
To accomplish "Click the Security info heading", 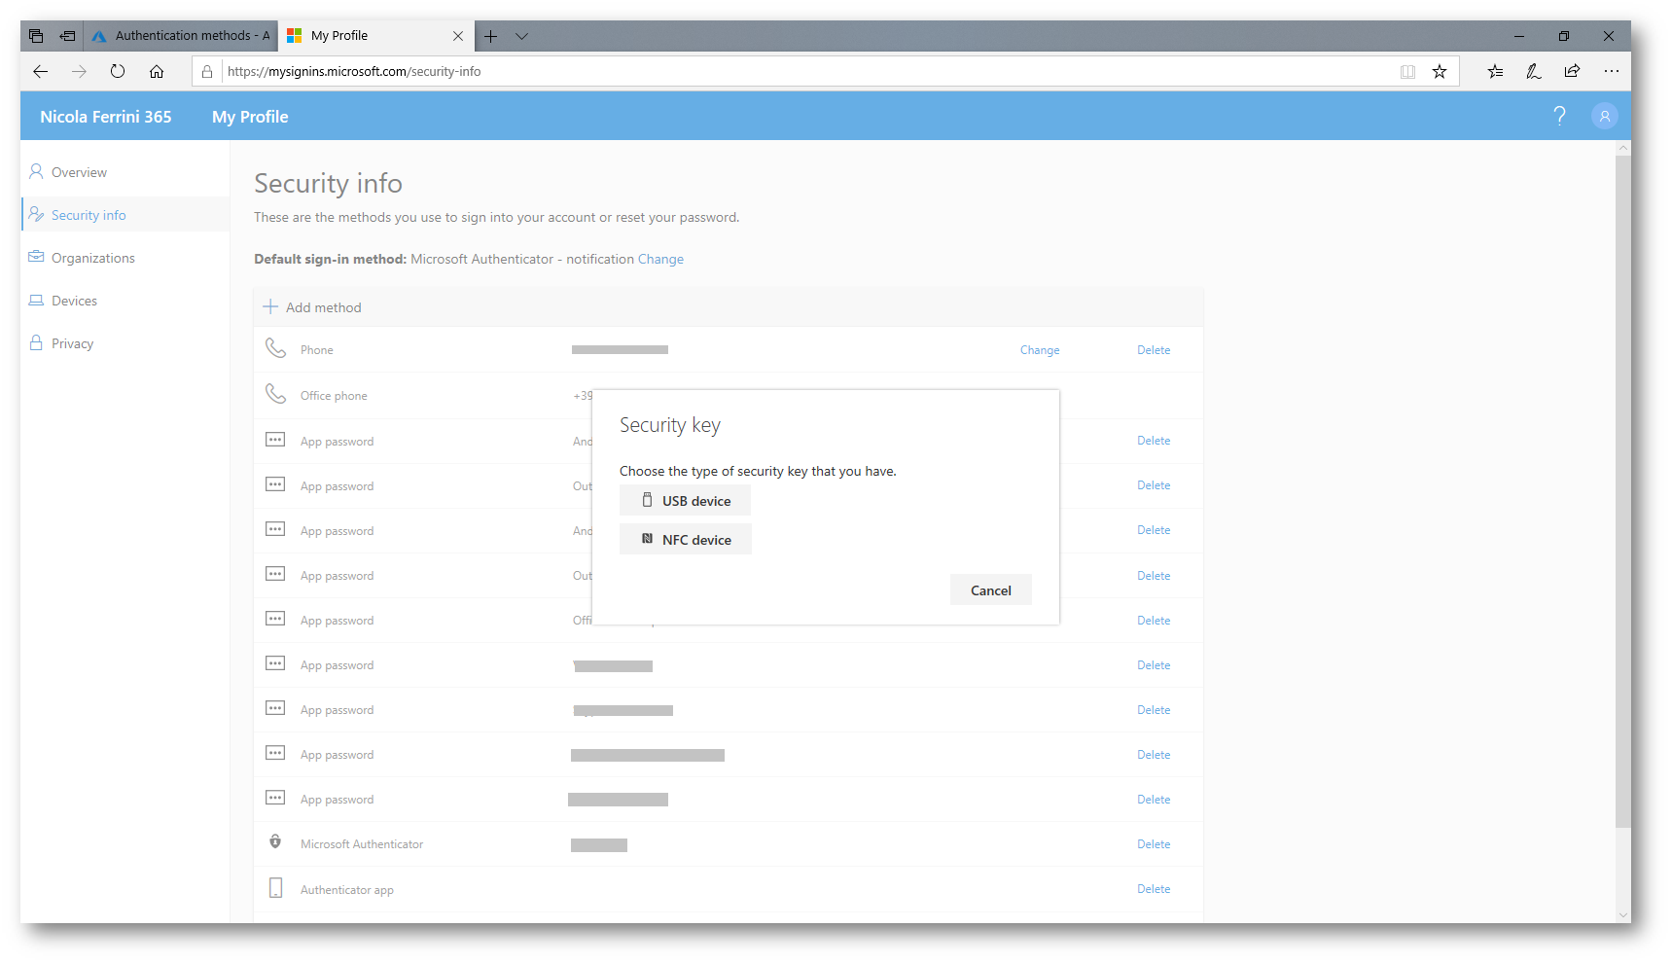I will coord(328,183).
